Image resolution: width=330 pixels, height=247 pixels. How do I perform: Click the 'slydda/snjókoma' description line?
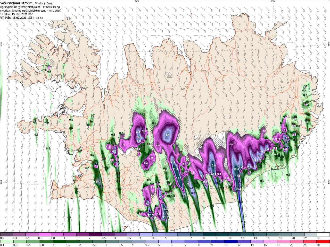pos(30,11)
